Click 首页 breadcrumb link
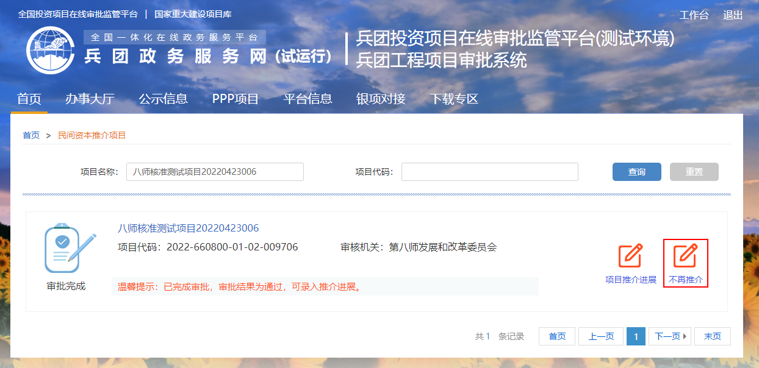The width and height of the screenshot is (759, 368). 31,135
